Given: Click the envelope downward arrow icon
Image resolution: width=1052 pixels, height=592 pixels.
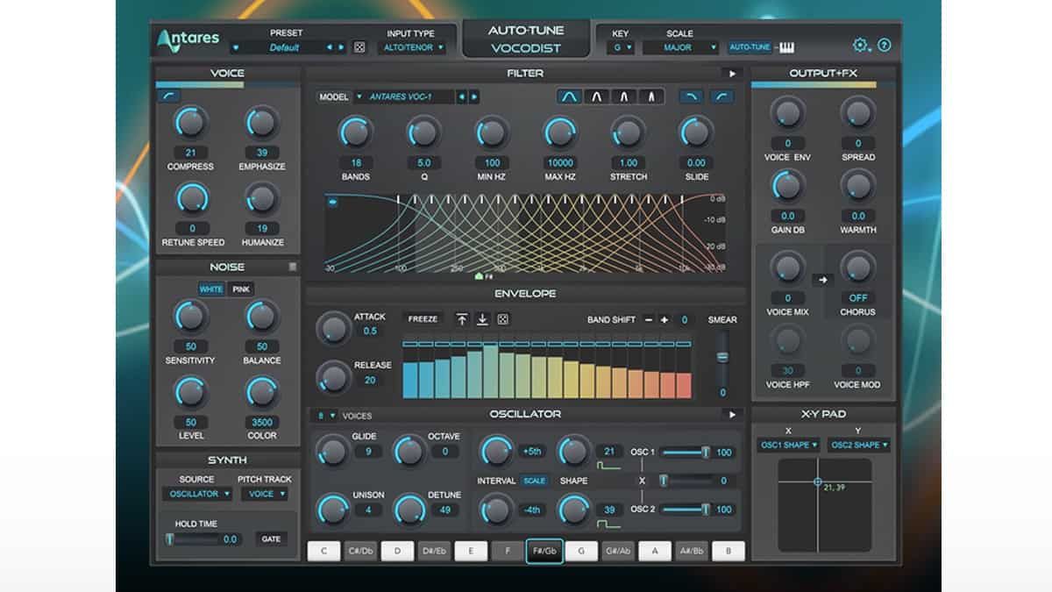Looking at the screenshot, I should (x=482, y=319).
